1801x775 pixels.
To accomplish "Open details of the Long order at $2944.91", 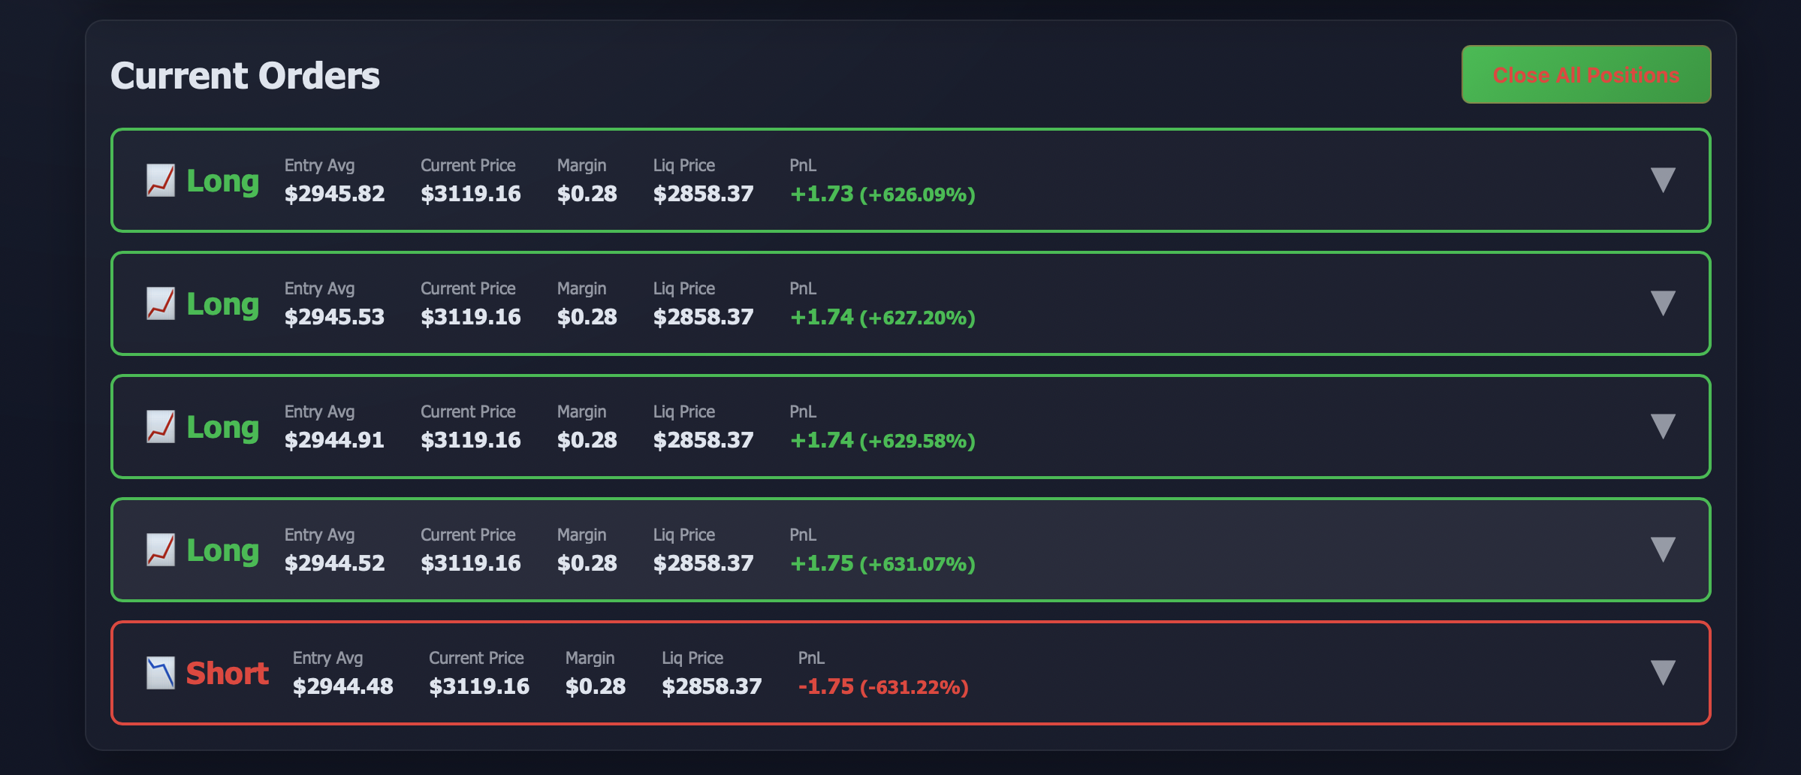I will point(1663,427).
